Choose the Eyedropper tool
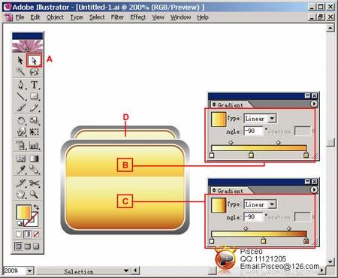Image resolution: width=338 pixels, height=278 pixels. pyautogui.click(x=21, y=170)
